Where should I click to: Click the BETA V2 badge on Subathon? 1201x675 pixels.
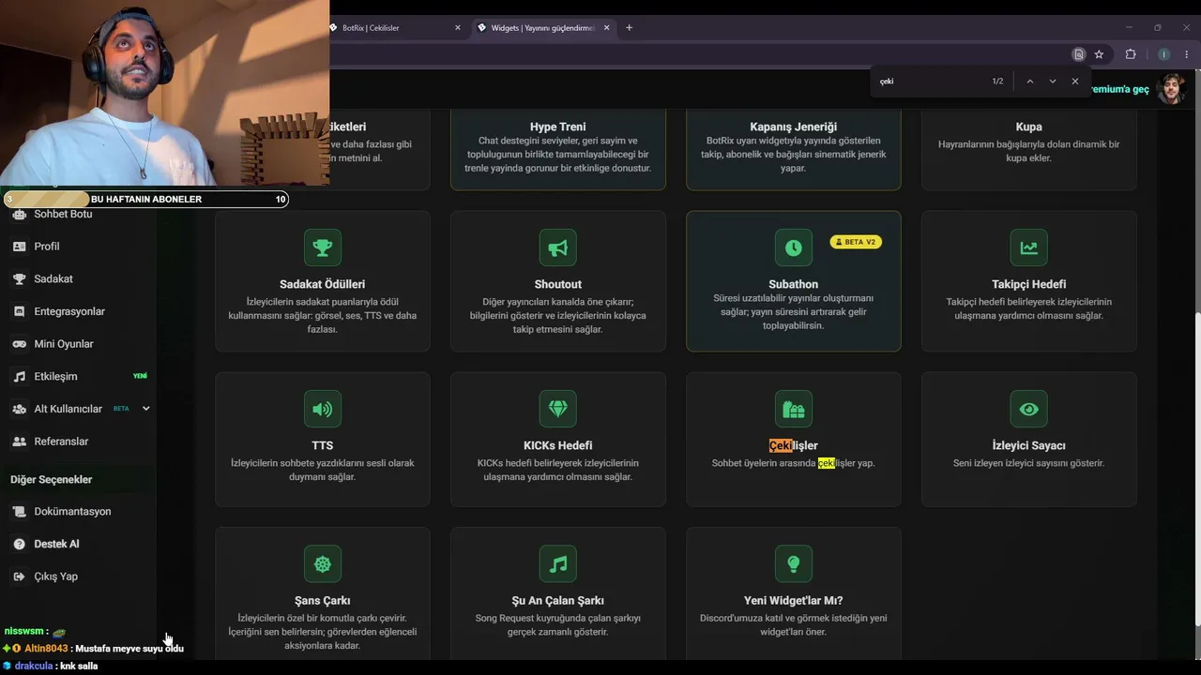pos(856,242)
